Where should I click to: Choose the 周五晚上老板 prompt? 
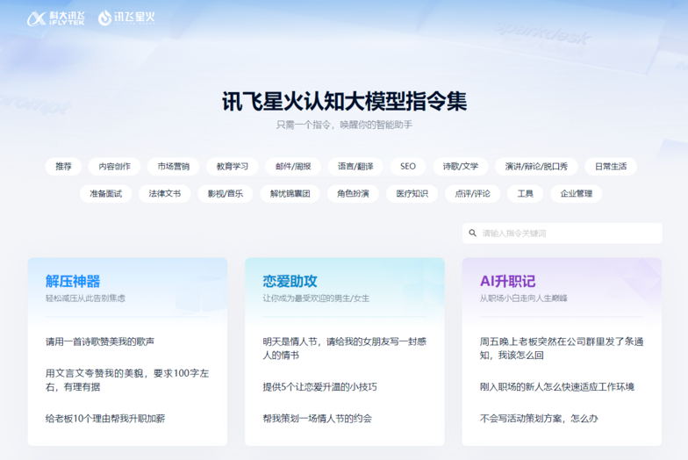[562, 349]
